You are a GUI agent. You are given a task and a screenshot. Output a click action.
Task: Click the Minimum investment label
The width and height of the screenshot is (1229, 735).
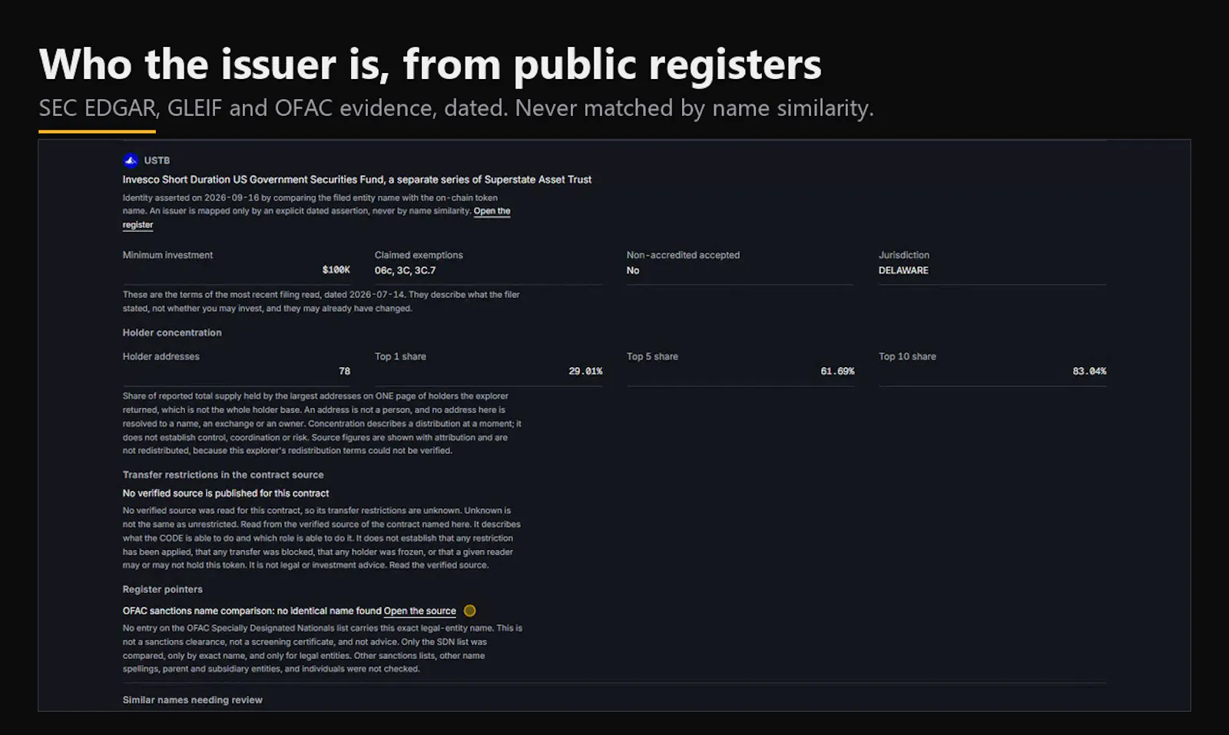click(167, 255)
